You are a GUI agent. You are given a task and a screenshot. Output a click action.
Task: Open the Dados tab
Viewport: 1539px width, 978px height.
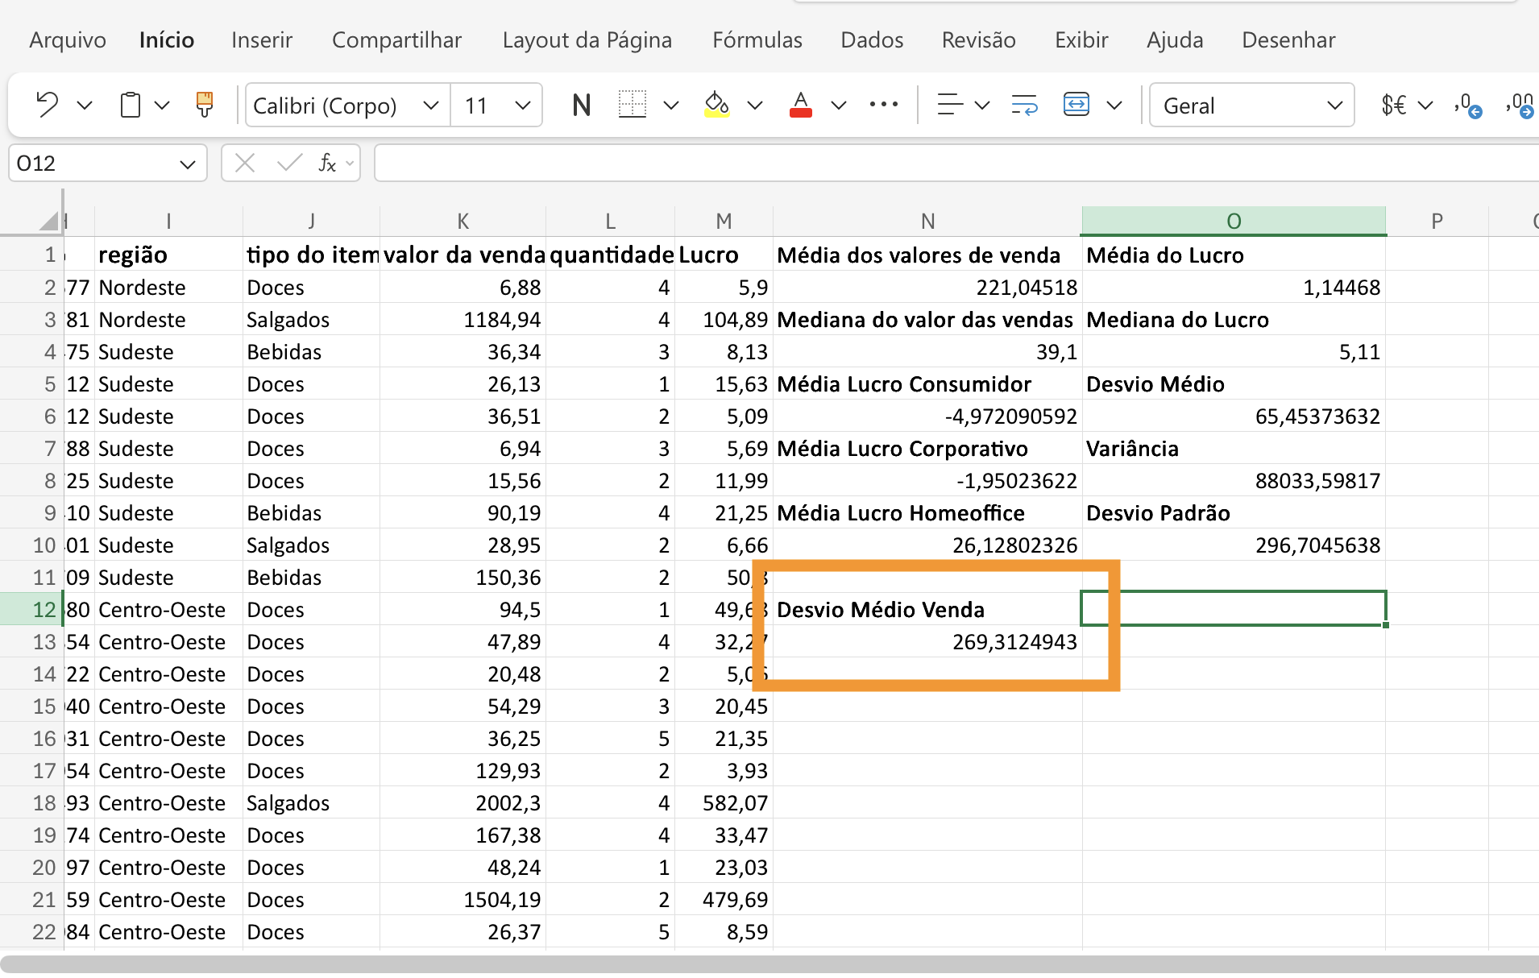pos(872,40)
